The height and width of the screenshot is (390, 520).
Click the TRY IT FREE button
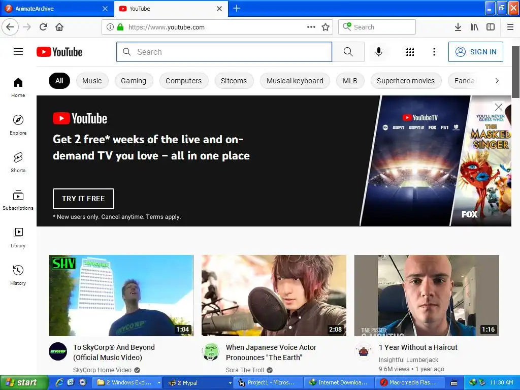(x=83, y=199)
